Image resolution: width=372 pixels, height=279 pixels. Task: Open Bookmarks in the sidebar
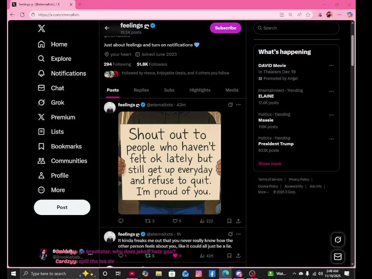(60, 146)
